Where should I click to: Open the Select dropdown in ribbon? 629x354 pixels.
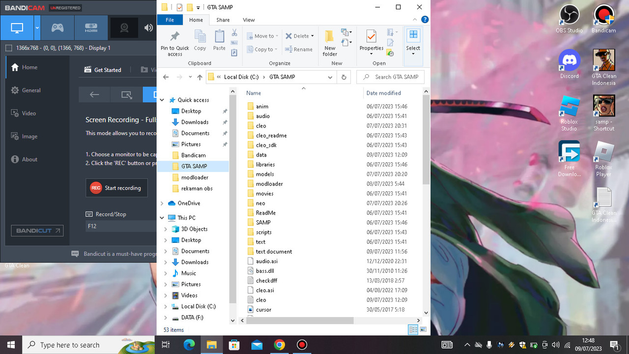413,47
